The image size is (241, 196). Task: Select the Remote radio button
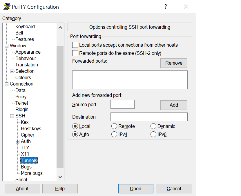[x=114, y=126]
